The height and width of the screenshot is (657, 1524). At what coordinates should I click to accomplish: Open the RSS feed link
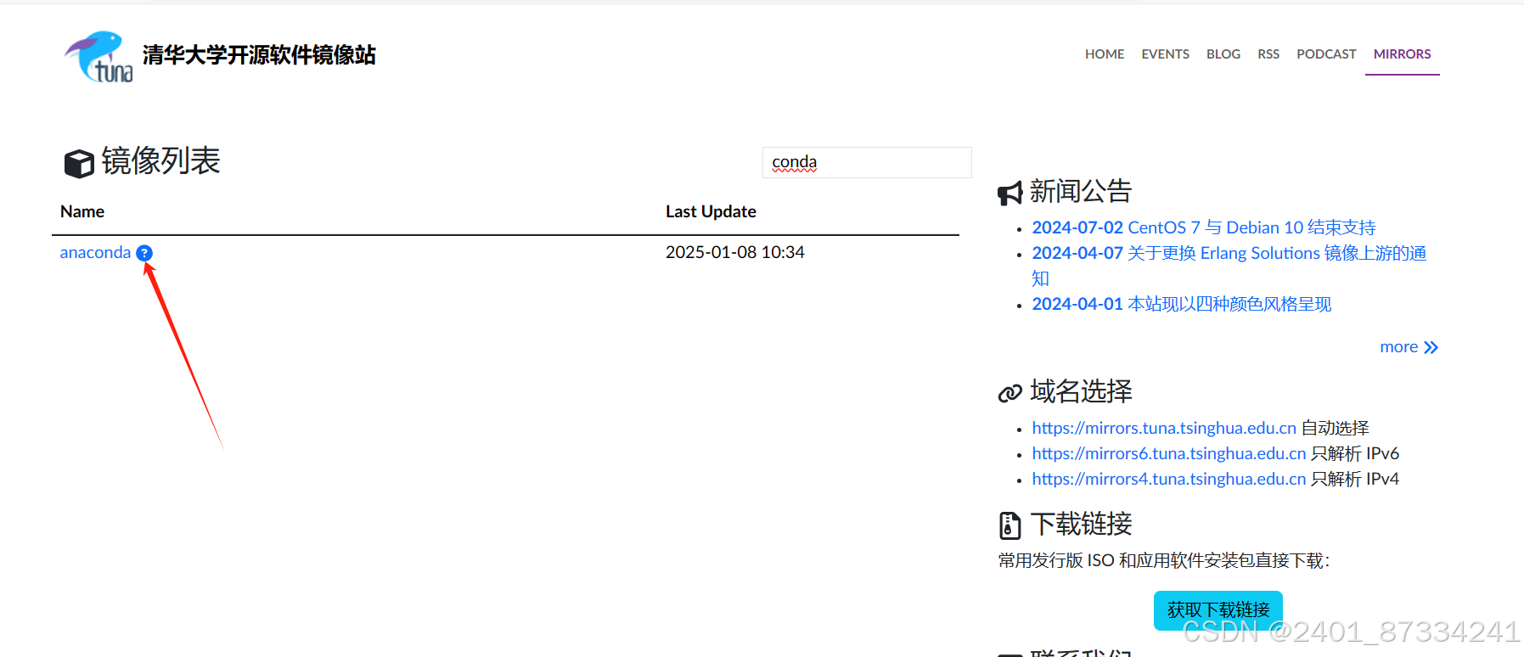tap(1268, 54)
